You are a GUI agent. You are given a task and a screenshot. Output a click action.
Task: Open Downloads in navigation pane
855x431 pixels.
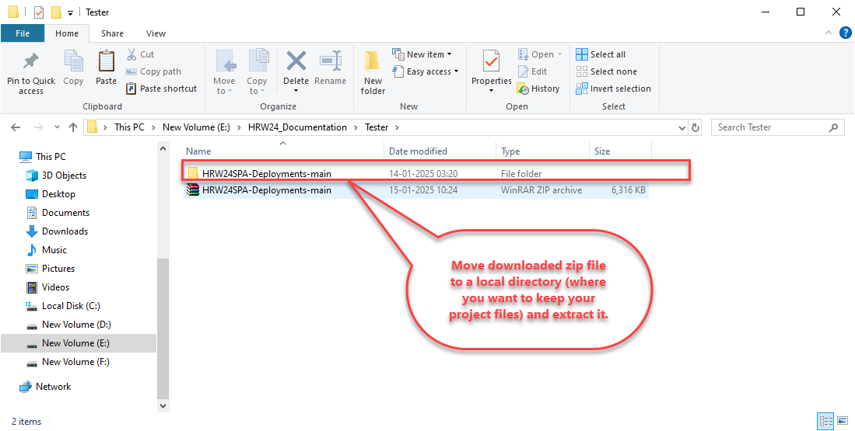(57, 231)
